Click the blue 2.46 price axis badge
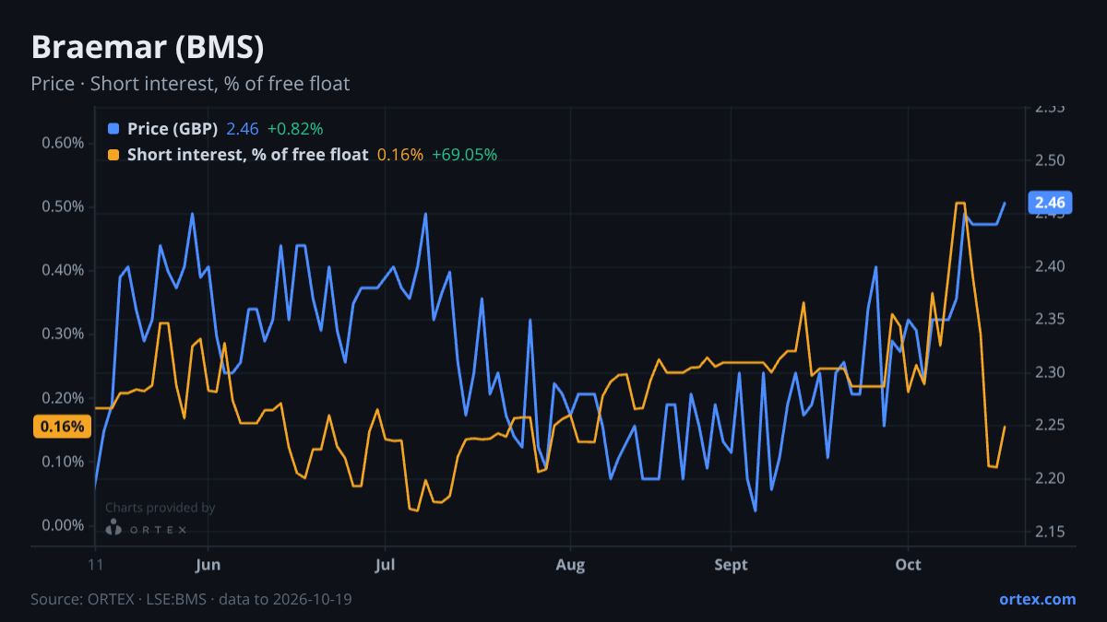The height and width of the screenshot is (622, 1107). click(1050, 203)
